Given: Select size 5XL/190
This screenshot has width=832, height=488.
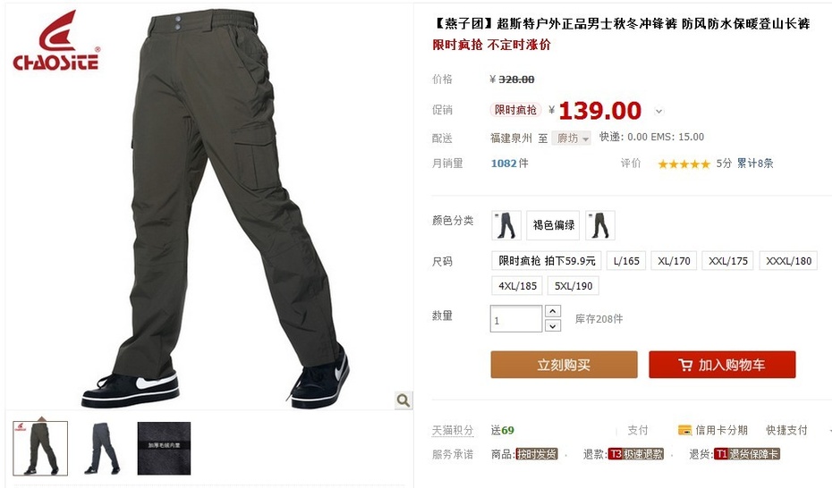Looking at the screenshot, I should tap(573, 286).
